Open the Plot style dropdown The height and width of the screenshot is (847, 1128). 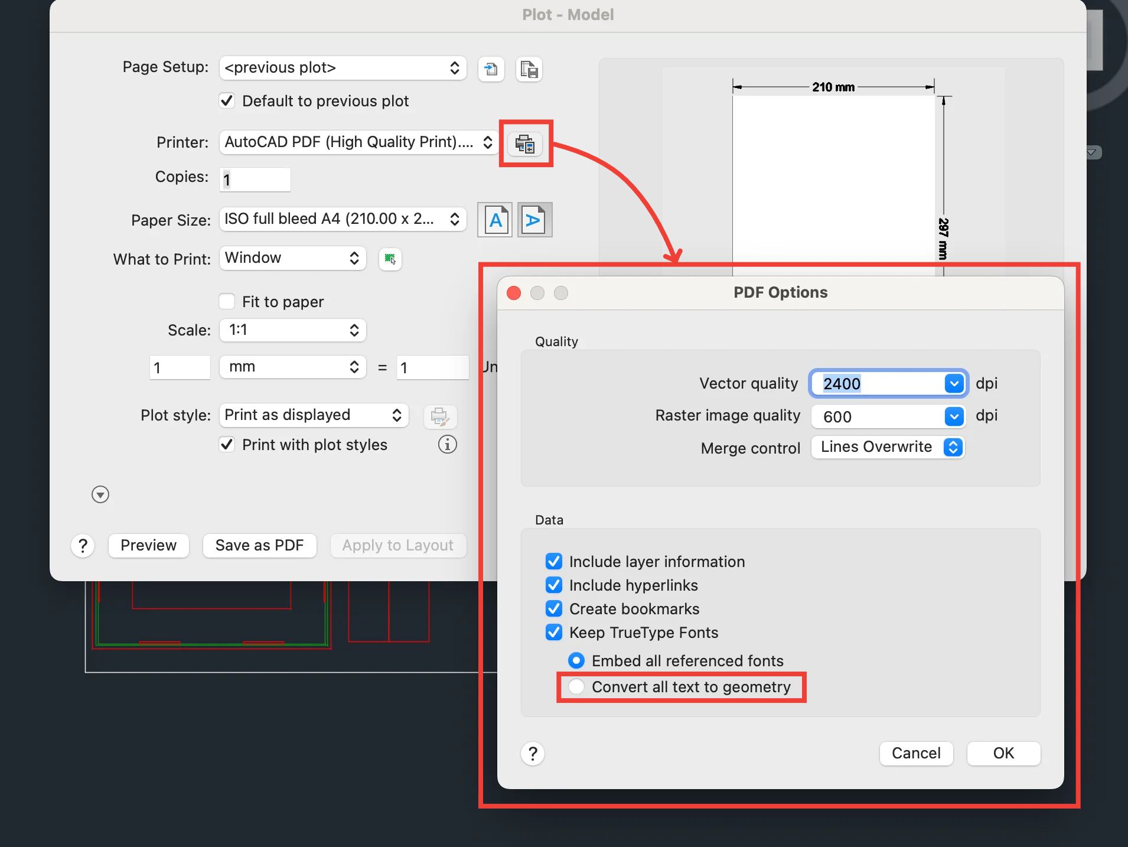pyautogui.click(x=314, y=415)
